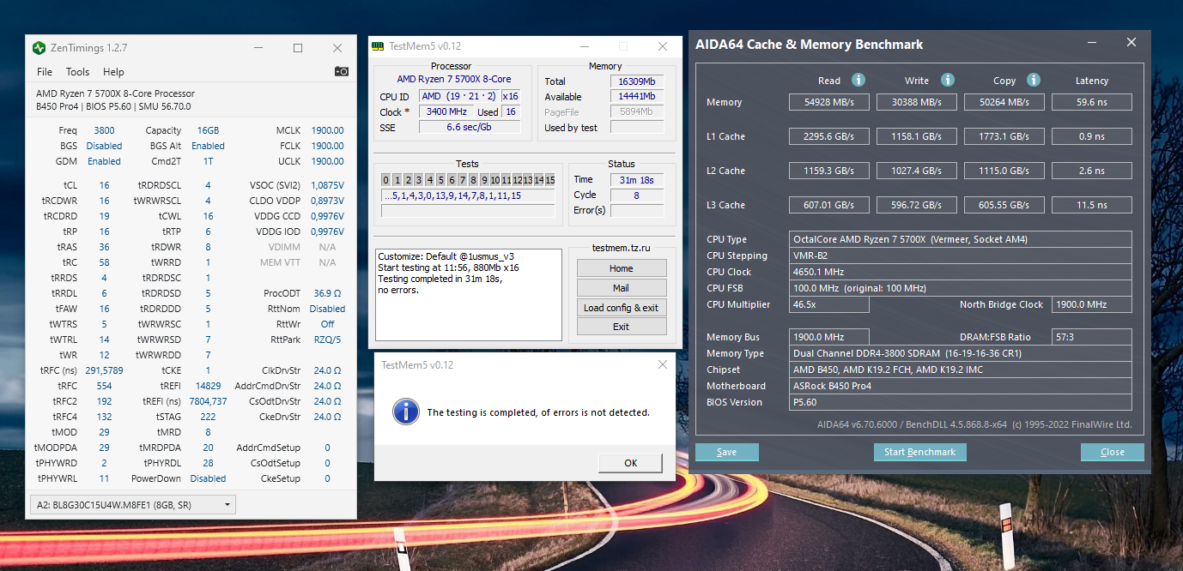Screen dimensions: 1183x571
Task: Click the L3 Cache Copy value 605.55 GB/s
Action: (x=1004, y=205)
